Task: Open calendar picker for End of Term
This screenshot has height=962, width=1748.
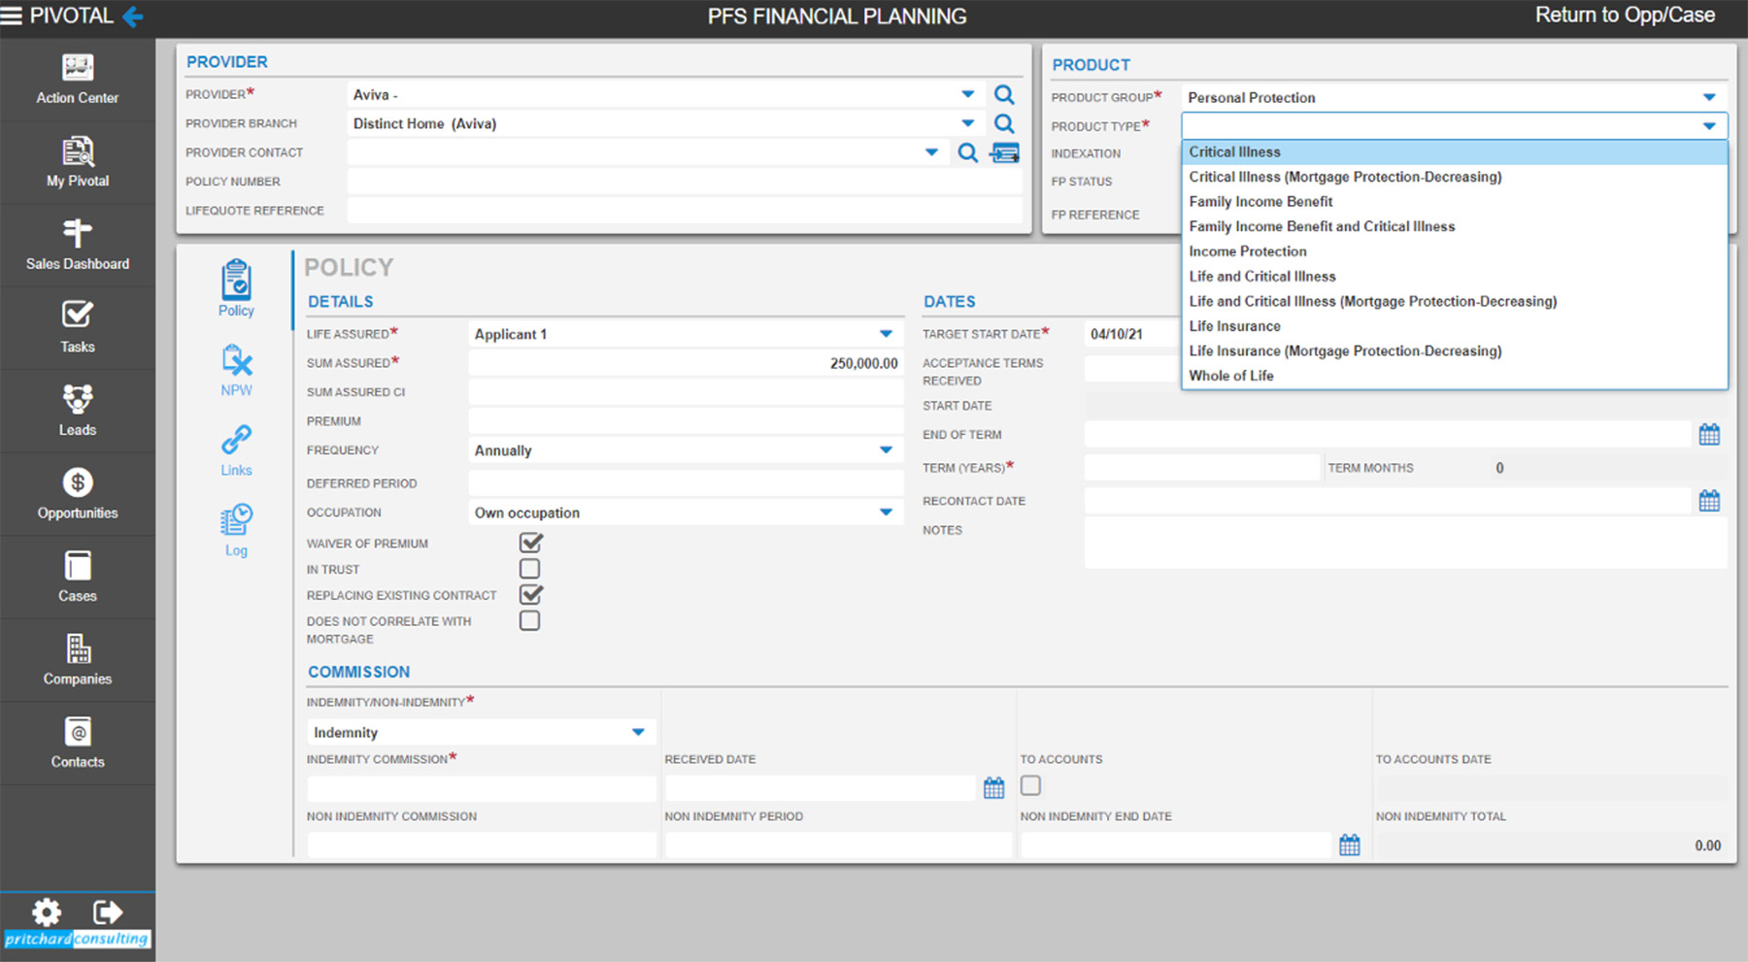Action: (x=1709, y=435)
